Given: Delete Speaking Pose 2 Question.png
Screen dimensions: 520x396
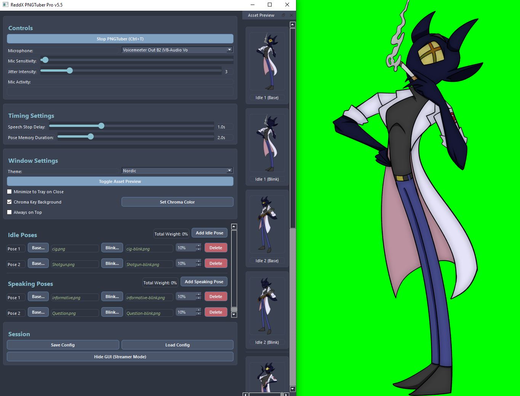Looking at the screenshot, I should pos(216,312).
